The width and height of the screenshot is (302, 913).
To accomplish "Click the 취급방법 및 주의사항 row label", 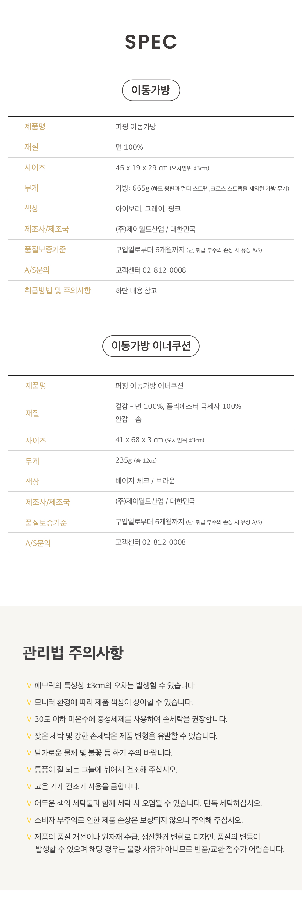I will click(58, 290).
